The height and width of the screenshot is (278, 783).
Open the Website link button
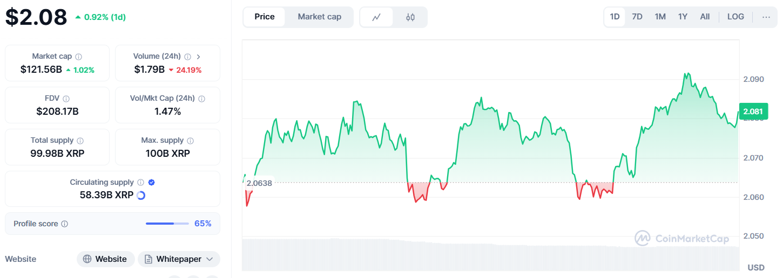(x=105, y=259)
